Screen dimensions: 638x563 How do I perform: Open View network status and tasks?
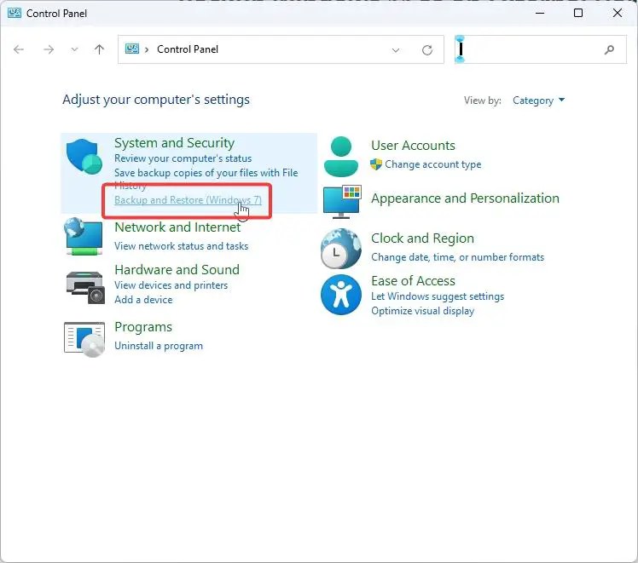coord(181,246)
